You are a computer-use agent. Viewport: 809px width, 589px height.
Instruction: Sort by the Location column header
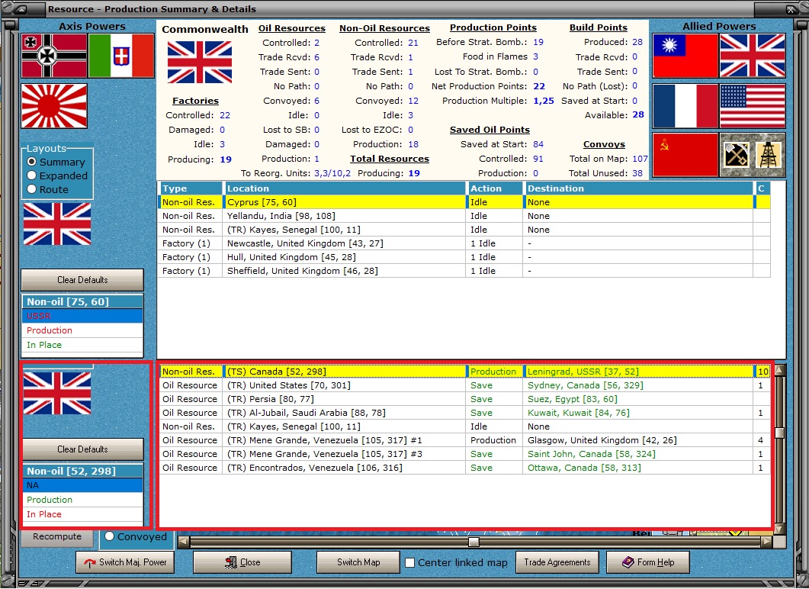coord(345,188)
